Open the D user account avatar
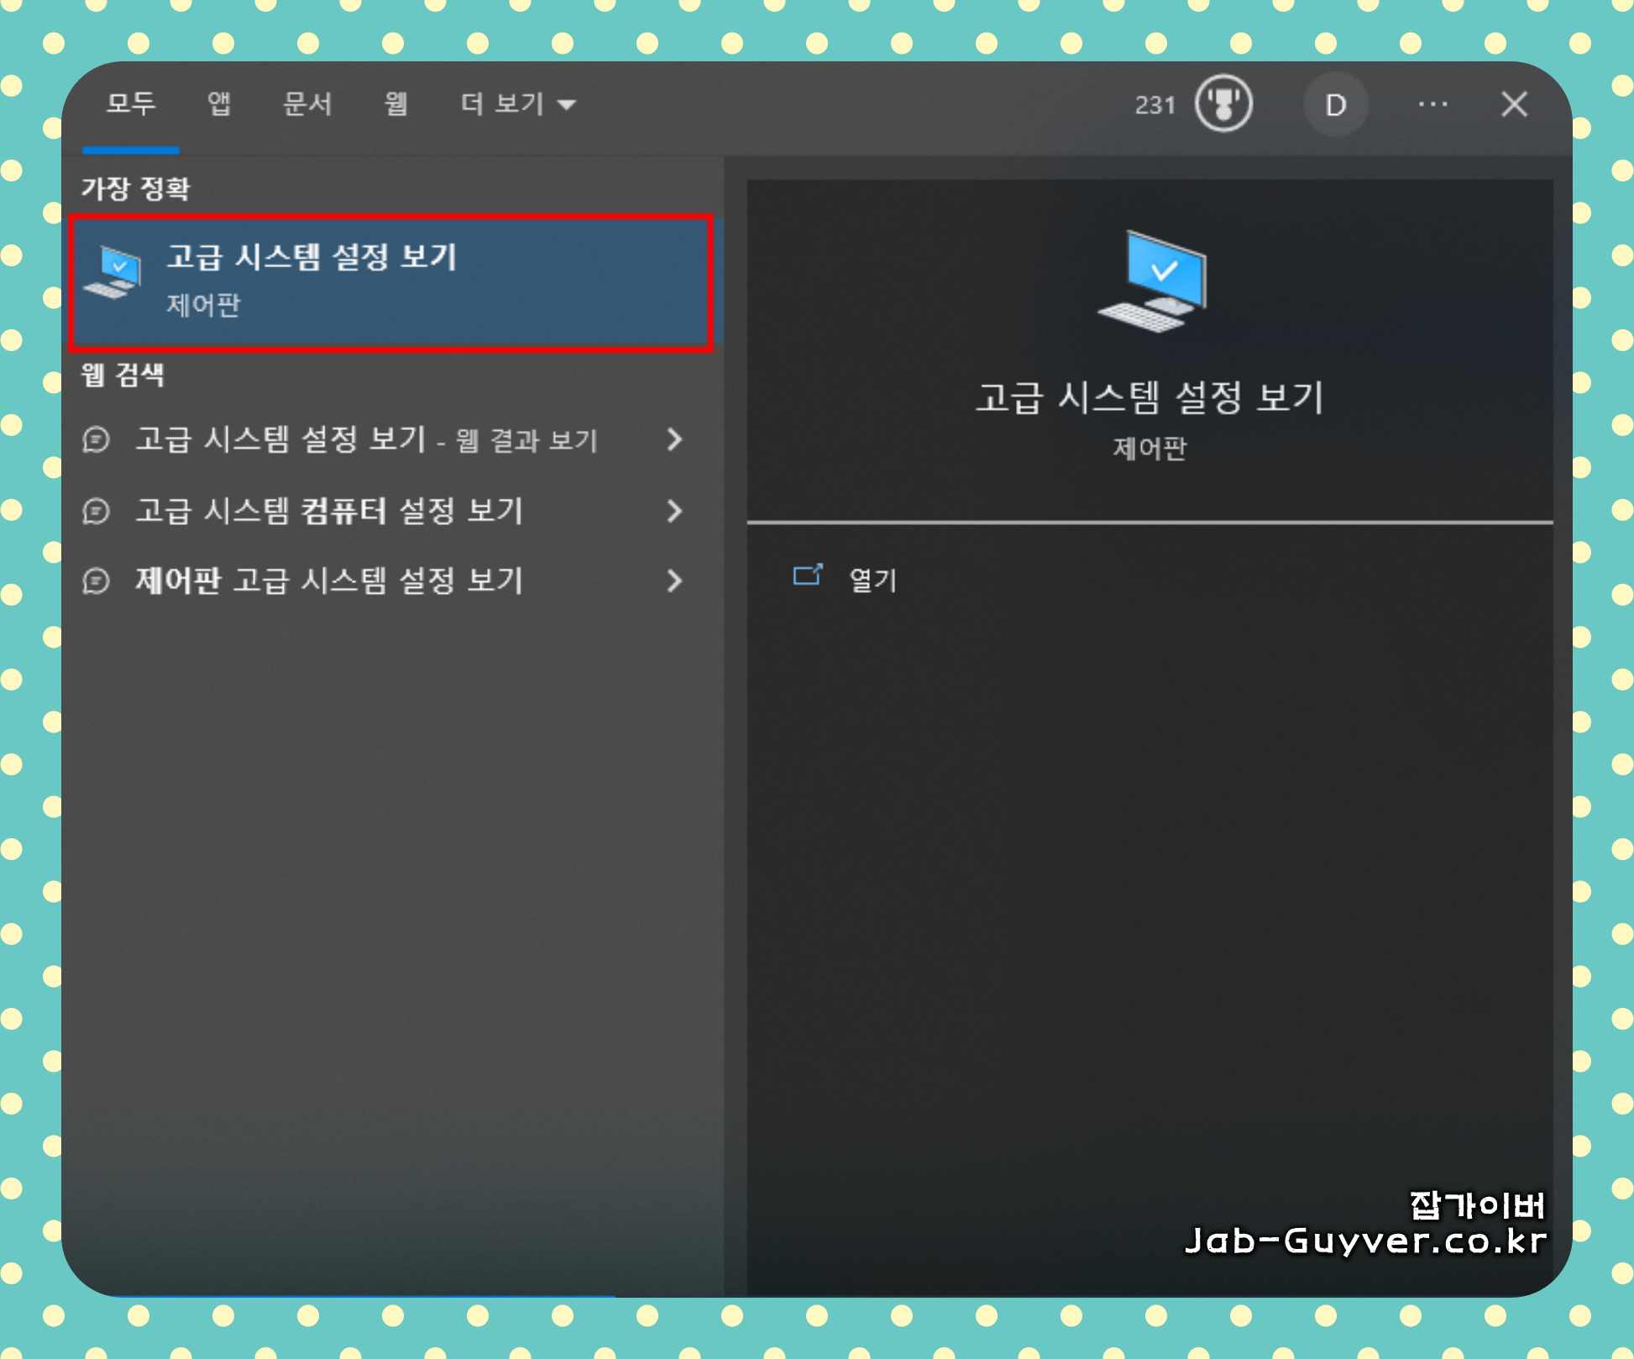The image size is (1634, 1359). (x=1335, y=105)
